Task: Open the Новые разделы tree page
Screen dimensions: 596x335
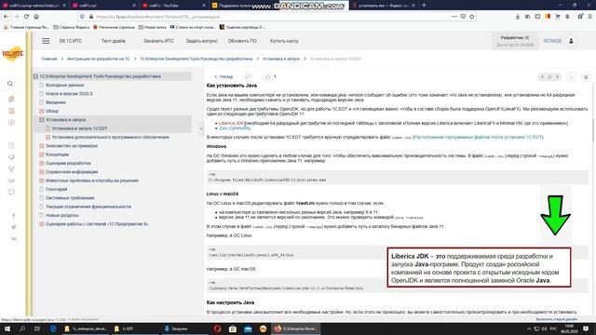Action: click(x=62, y=215)
